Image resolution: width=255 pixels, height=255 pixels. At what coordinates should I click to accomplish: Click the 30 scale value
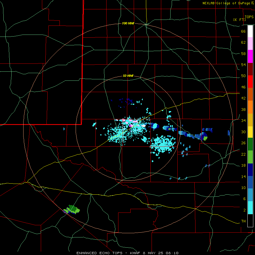point(243,132)
